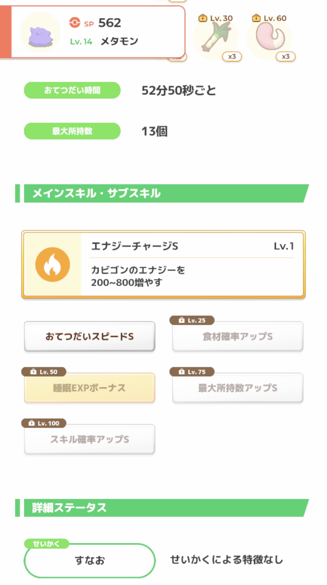Tap the Ditto (メタモン) portrait icon
This screenshot has height=585, width=327.
41,32
